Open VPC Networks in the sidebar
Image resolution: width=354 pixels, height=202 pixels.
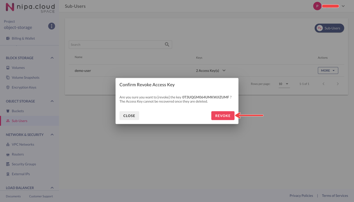[23, 145]
